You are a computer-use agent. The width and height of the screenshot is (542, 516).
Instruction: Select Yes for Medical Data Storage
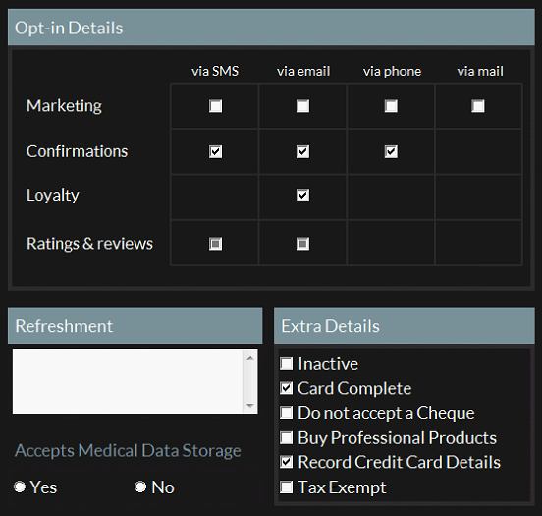(x=20, y=487)
